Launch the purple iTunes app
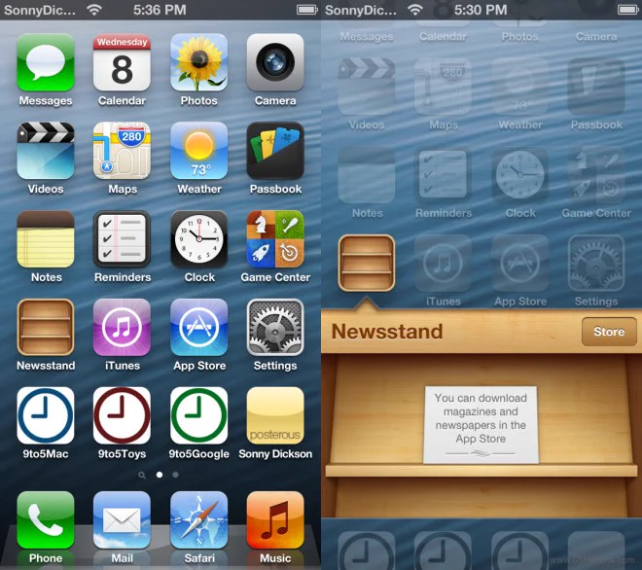This screenshot has height=570, width=642. [122, 327]
